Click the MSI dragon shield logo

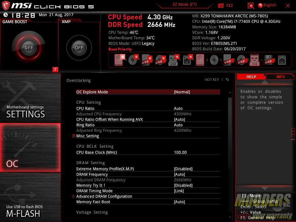coord(6,5)
